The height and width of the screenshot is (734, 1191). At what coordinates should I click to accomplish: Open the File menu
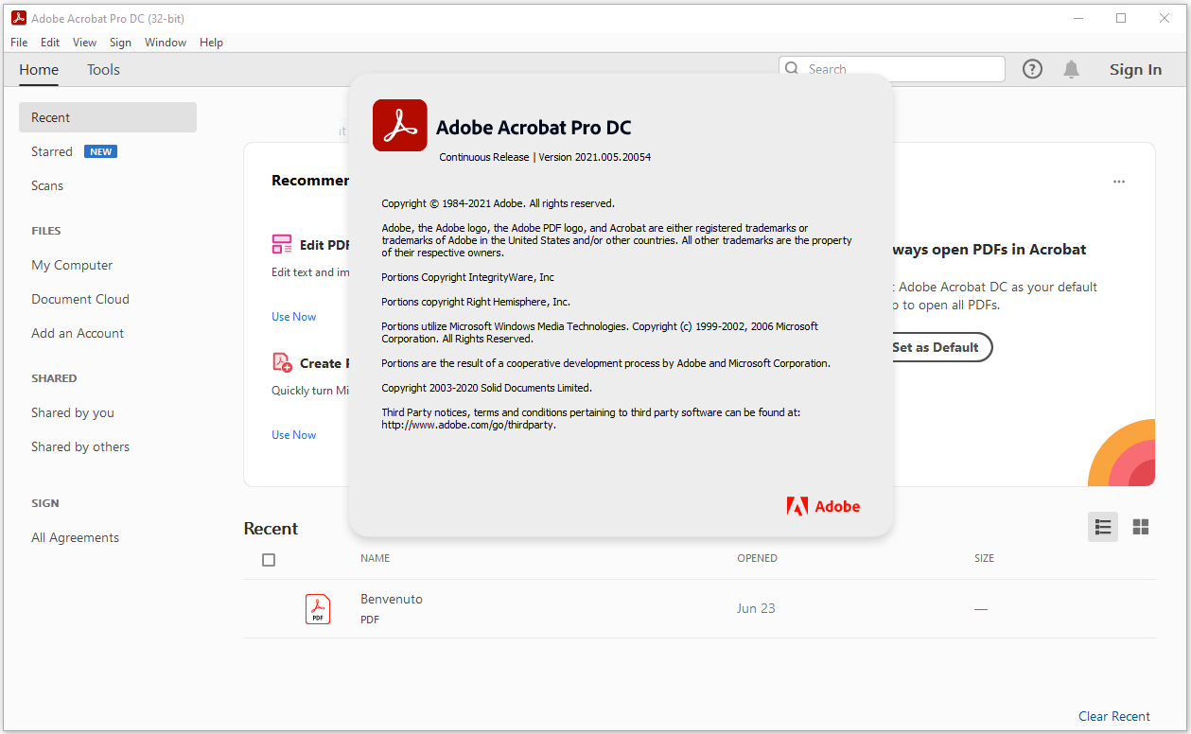19,43
